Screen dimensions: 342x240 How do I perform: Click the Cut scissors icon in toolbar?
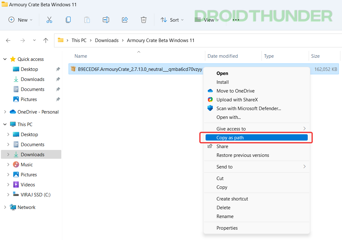pyautogui.click(x=49, y=20)
